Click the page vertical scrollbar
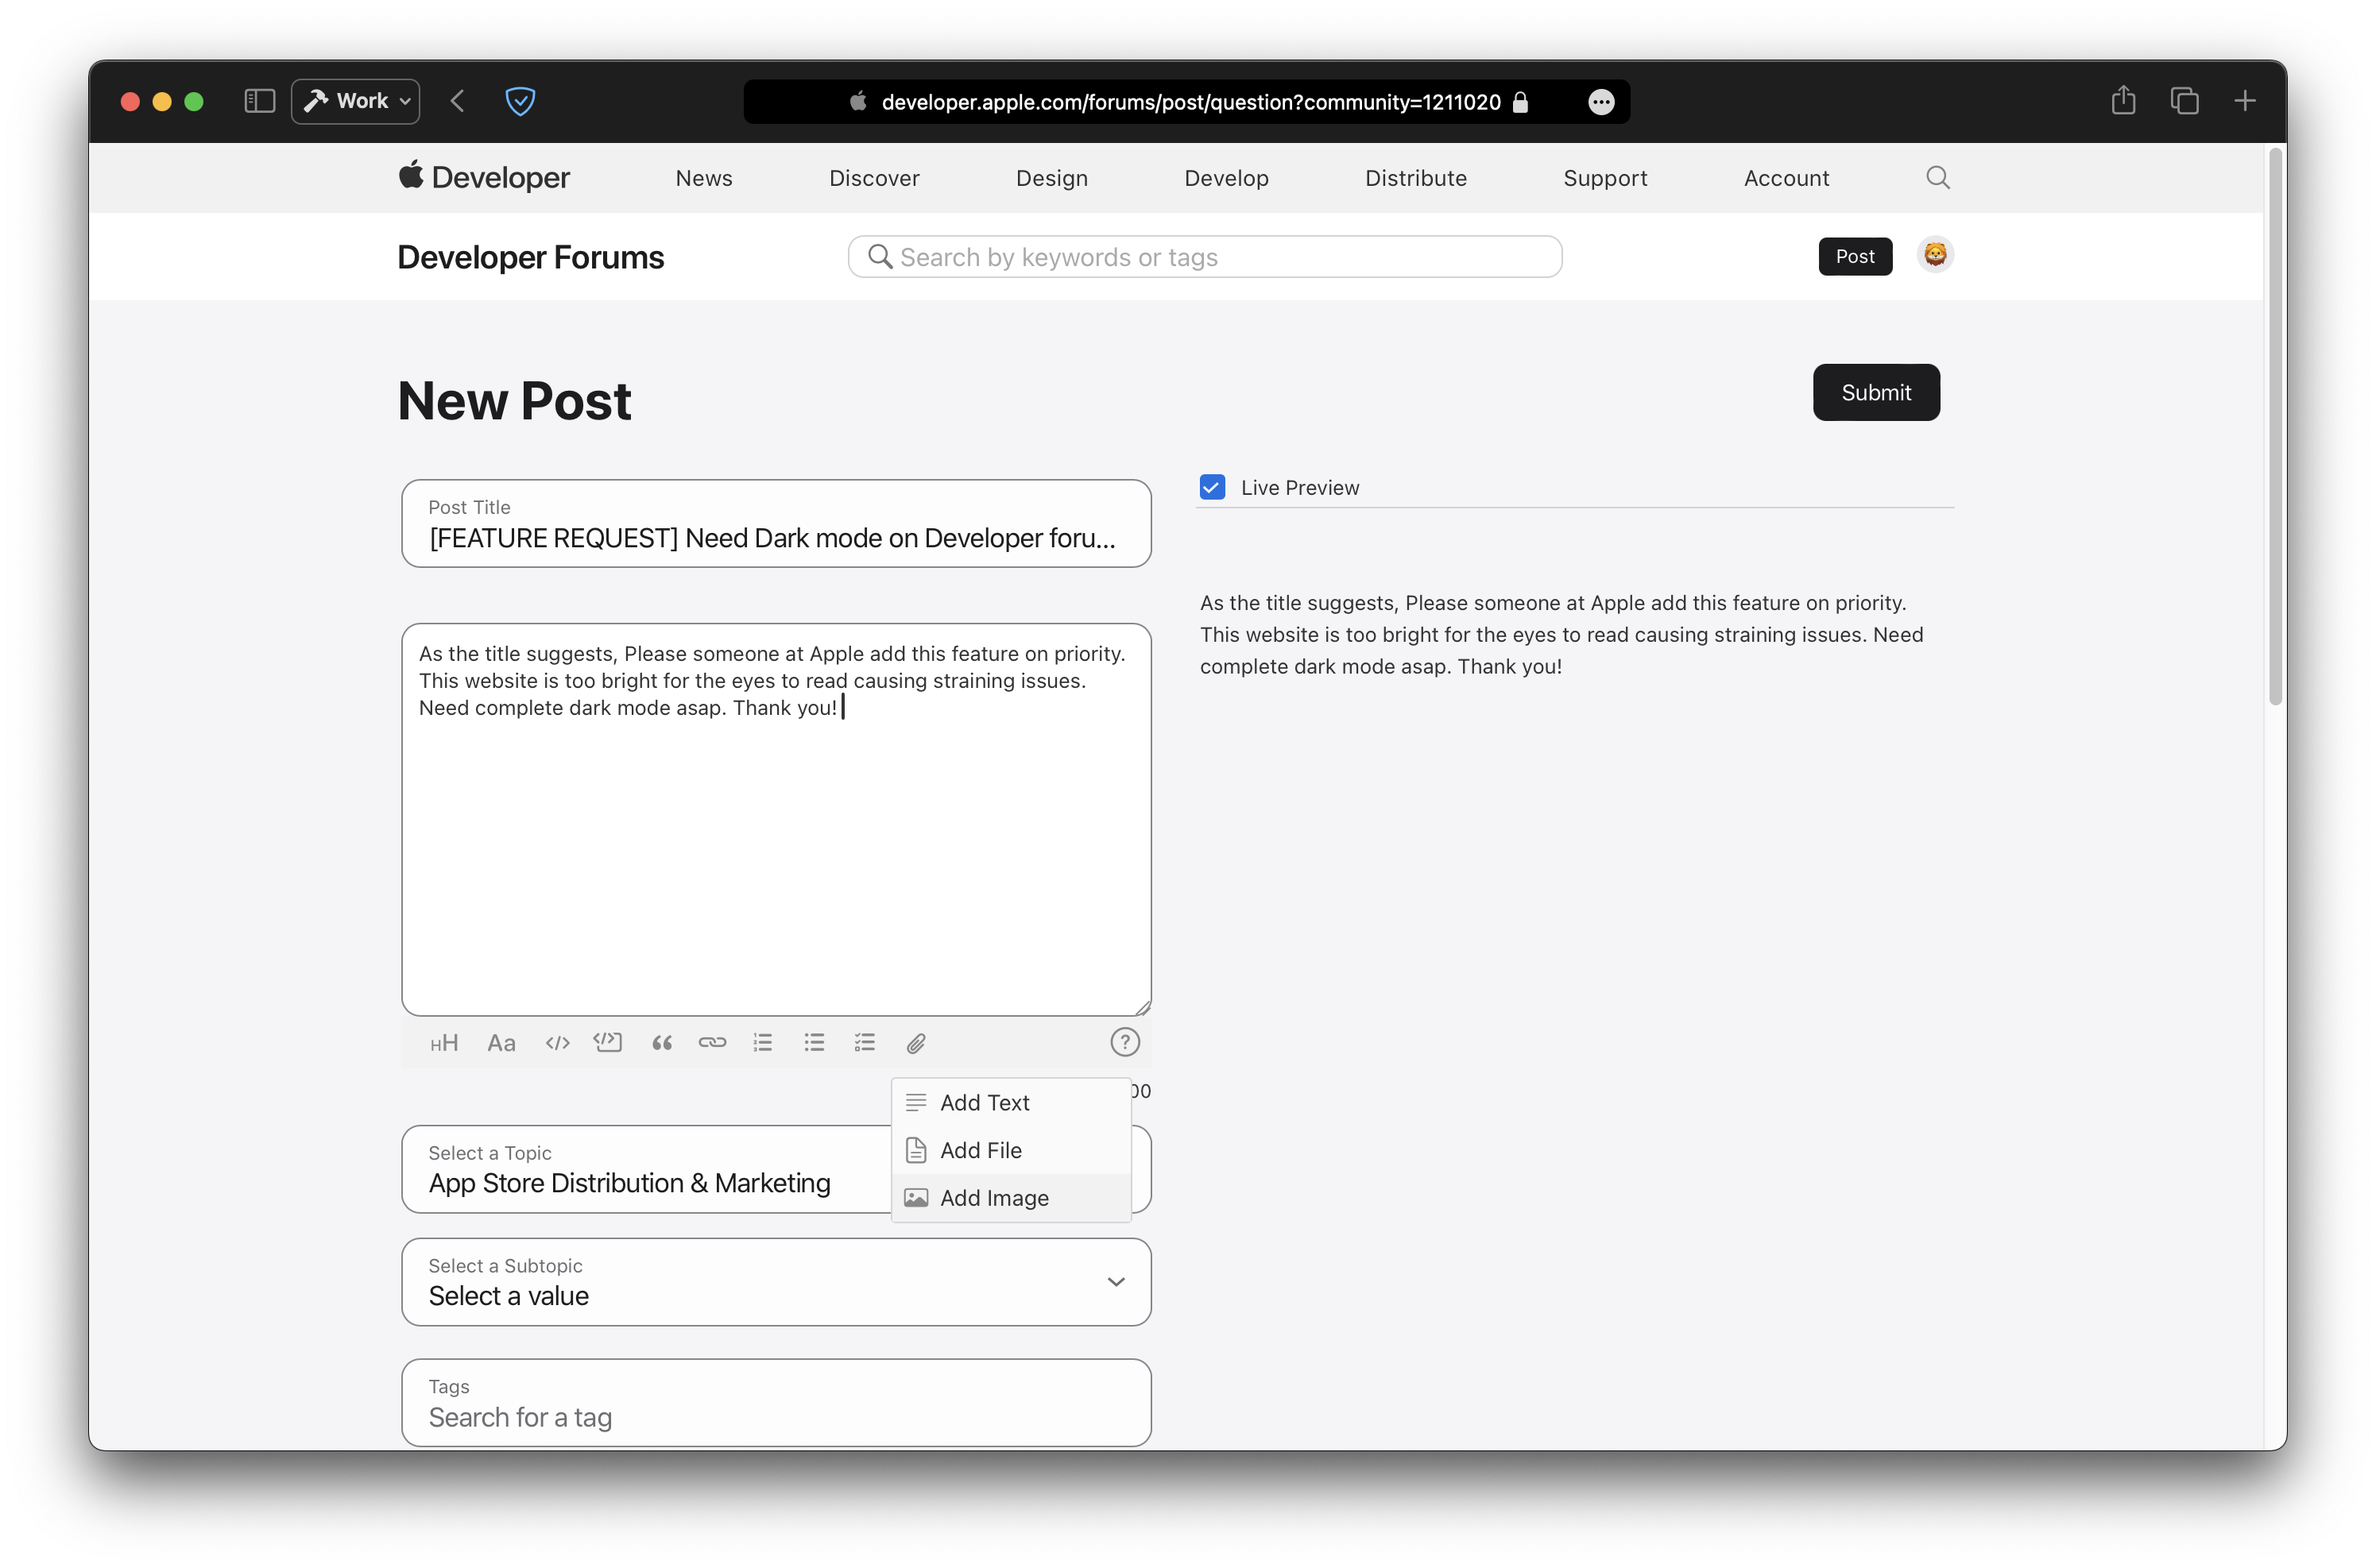This screenshot has height=1568, width=2376. [x=2275, y=427]
